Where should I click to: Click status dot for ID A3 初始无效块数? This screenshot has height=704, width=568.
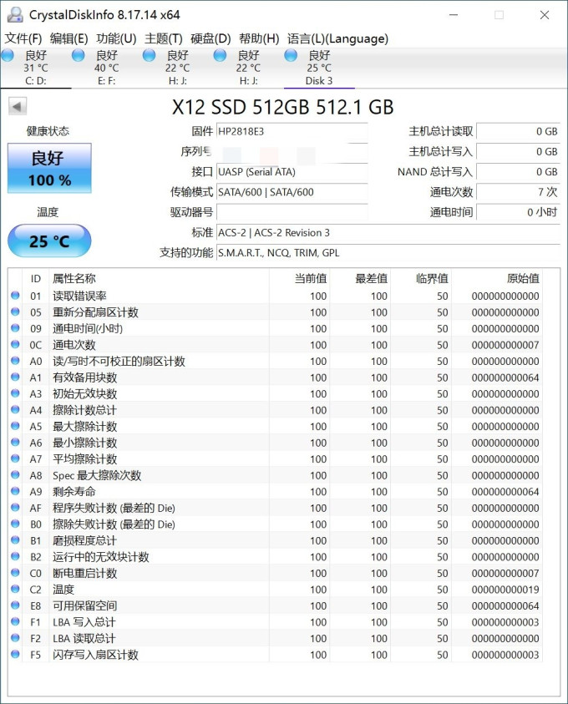[15, 393]
